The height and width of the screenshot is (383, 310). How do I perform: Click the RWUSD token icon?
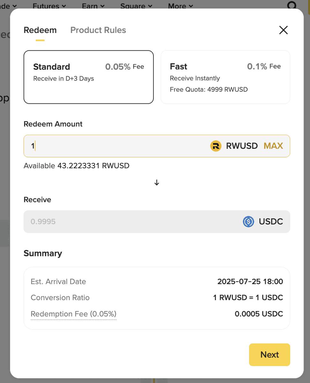point(216,146)
